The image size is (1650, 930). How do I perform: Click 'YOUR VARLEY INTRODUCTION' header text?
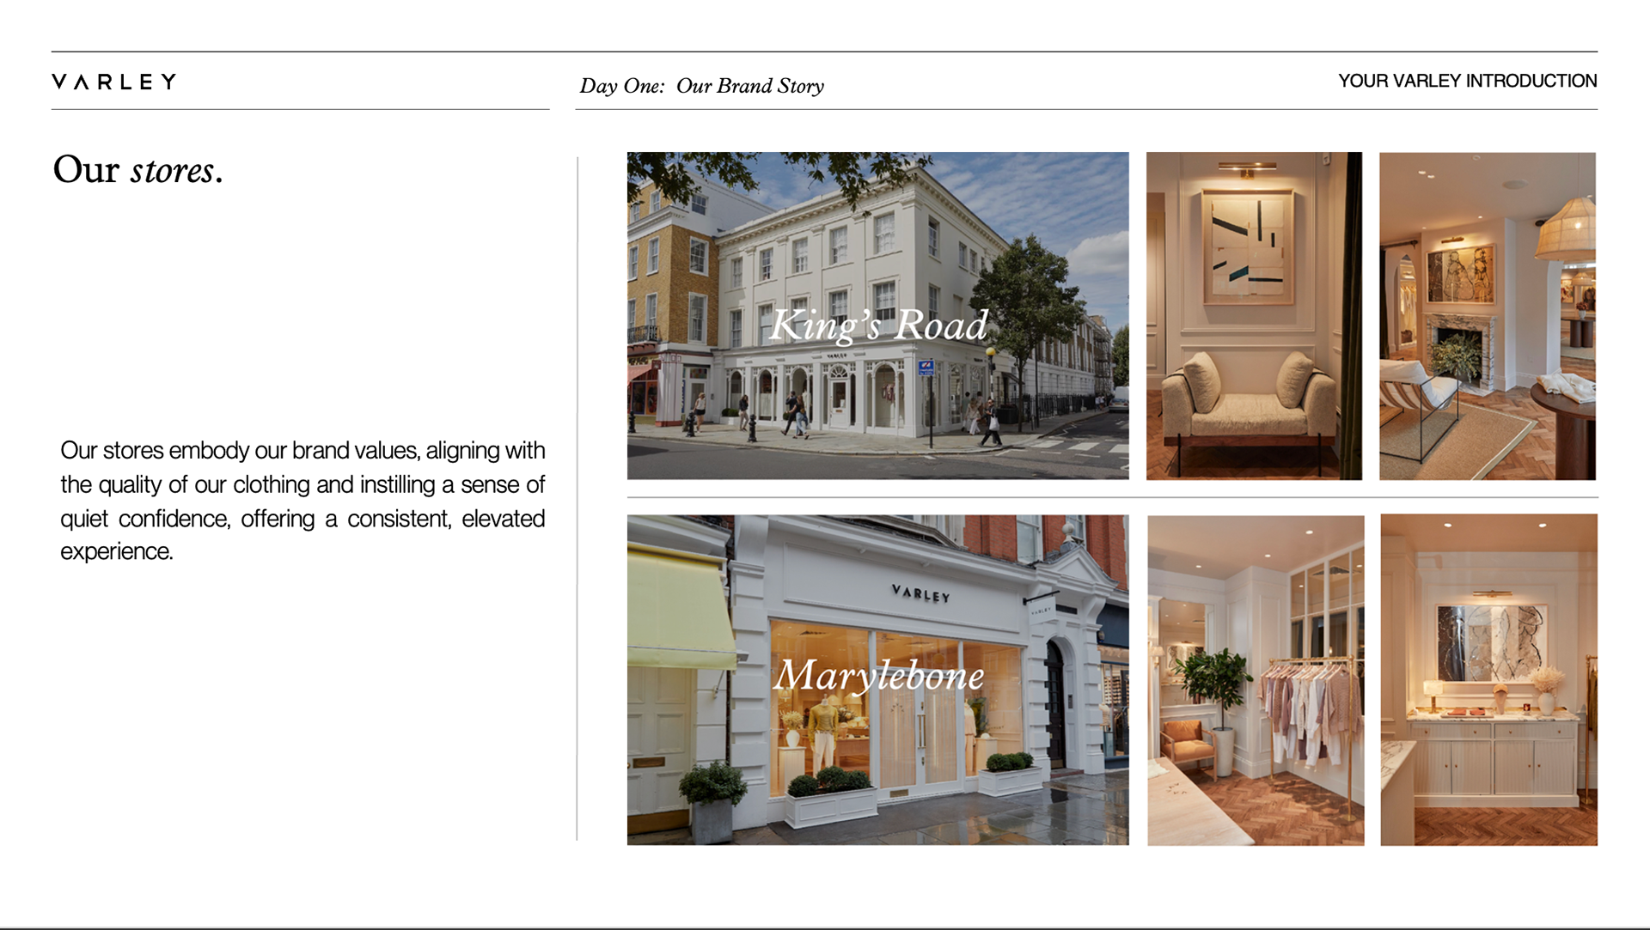[x=1467, y=81]
